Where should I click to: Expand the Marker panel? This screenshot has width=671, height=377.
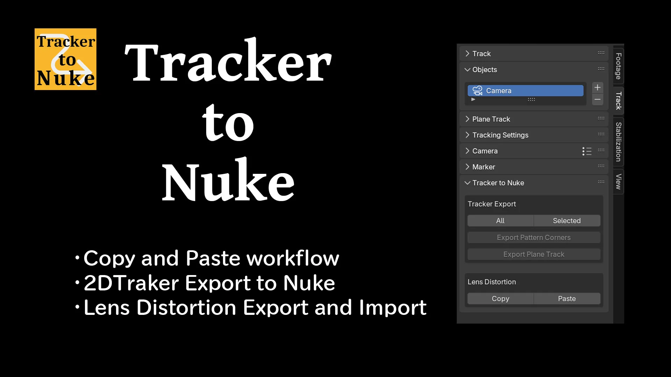pos(467,167)
